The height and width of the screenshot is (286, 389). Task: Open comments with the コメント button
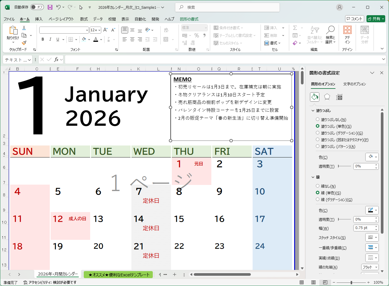(354, 18)
